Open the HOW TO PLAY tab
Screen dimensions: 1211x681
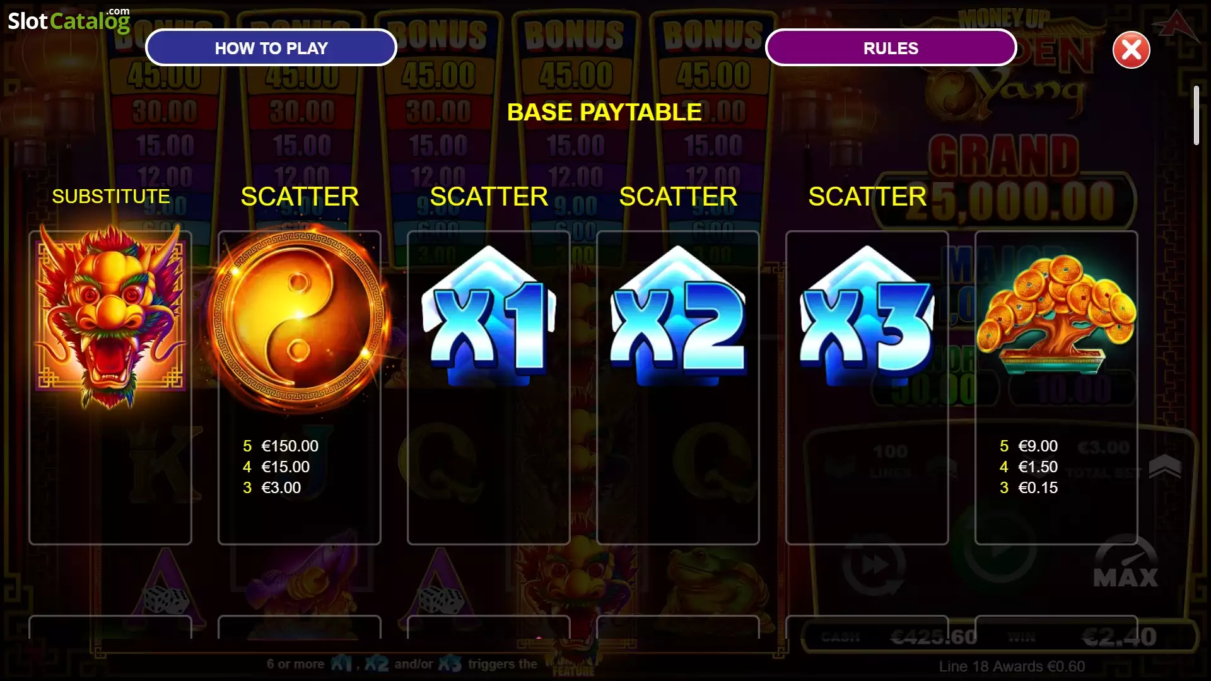click(271, 48)
